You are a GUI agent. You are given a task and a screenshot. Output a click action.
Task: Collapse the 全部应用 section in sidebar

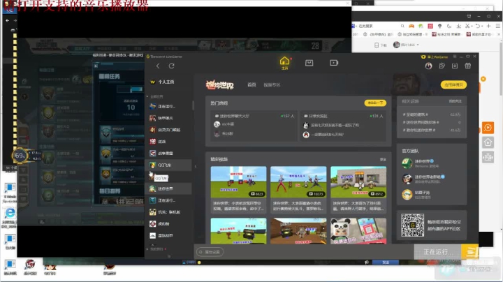(147, 96)
